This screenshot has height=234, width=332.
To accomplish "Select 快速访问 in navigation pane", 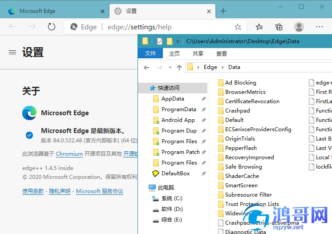I will pos(173,88).
